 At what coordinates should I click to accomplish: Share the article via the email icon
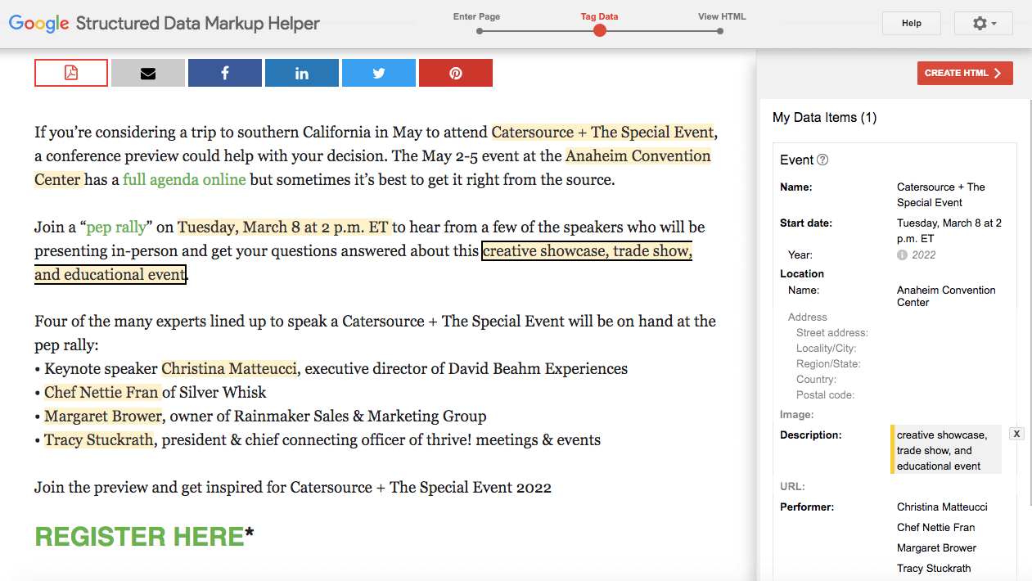[x=148, y=73]
